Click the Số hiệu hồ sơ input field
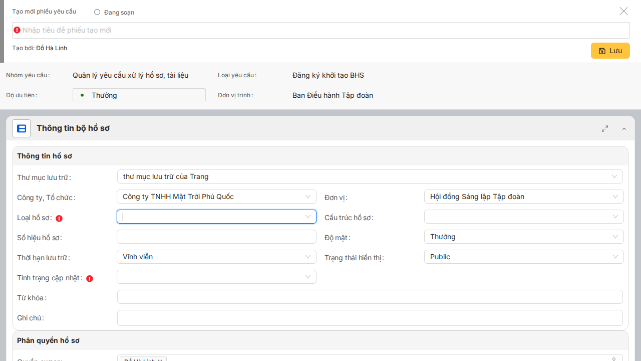Viewport: 641px width, 361px height. click(216, 237)
